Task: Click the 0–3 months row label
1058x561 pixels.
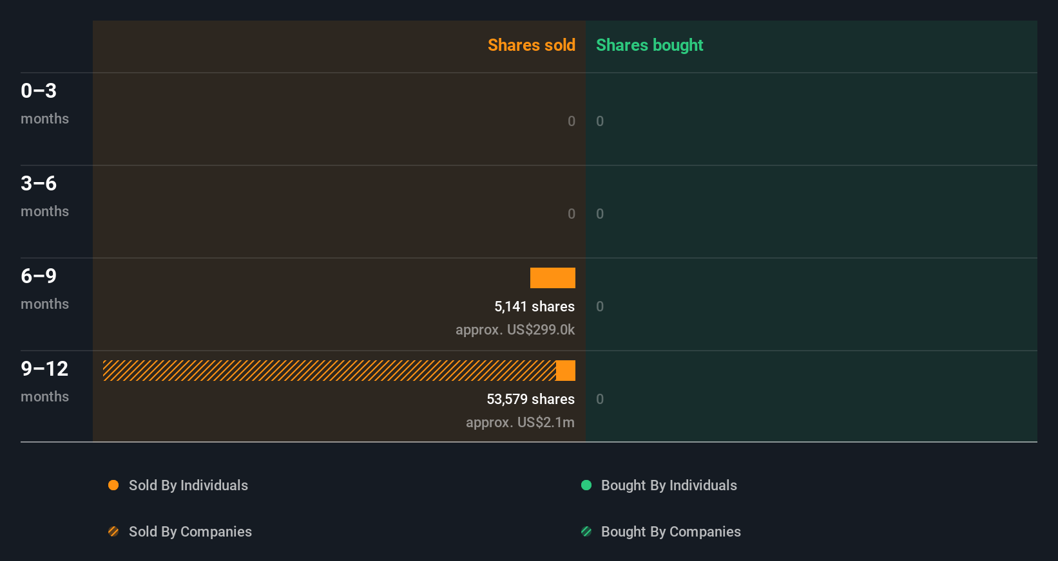Action: coord(44,104)
